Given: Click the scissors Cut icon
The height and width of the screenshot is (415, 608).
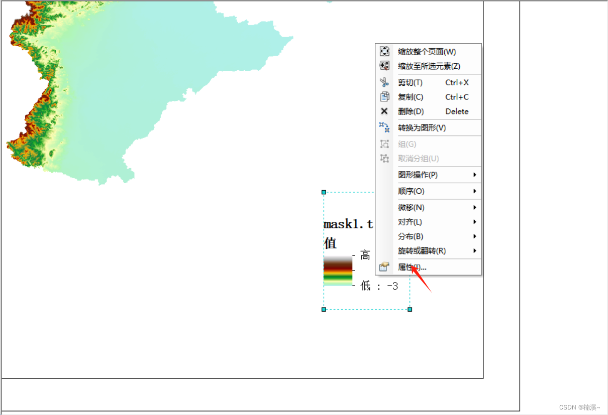Looking at the screenshot, I should (384, 82).
